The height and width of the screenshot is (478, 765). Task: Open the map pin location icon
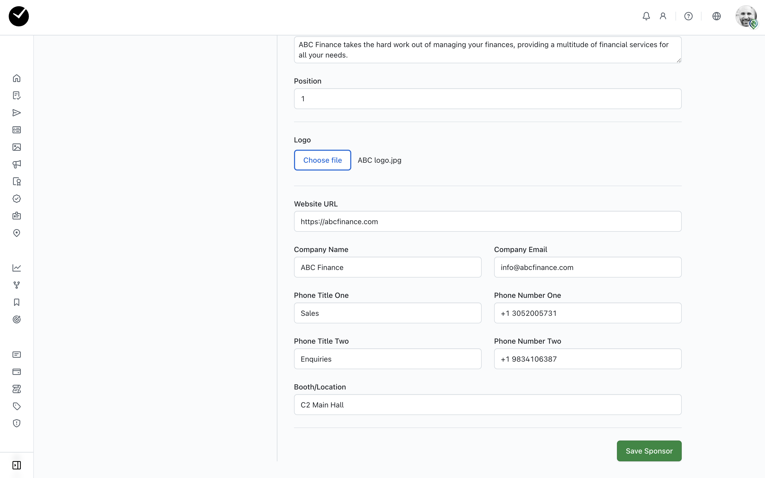16,233
